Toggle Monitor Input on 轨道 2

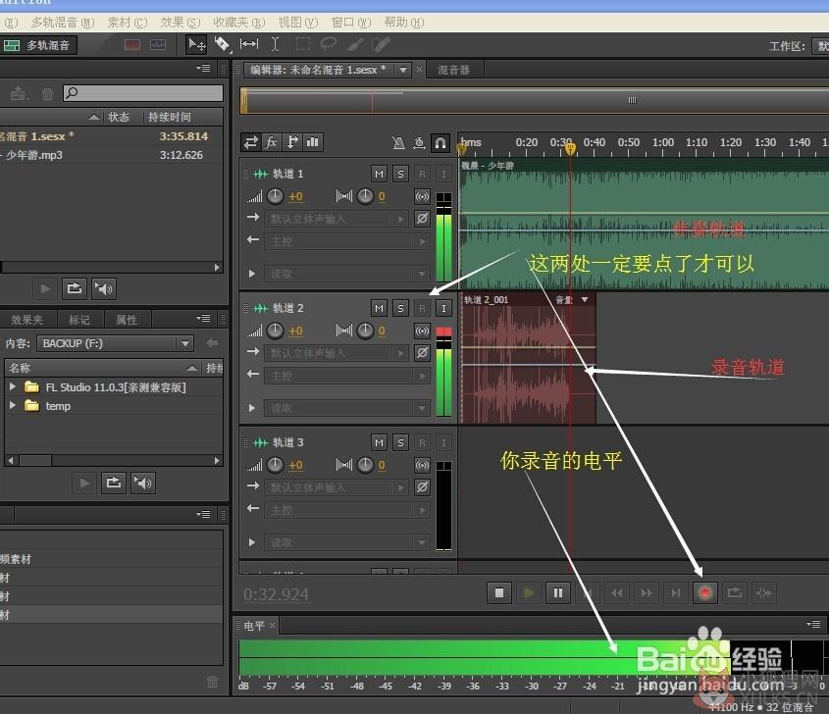443,308
